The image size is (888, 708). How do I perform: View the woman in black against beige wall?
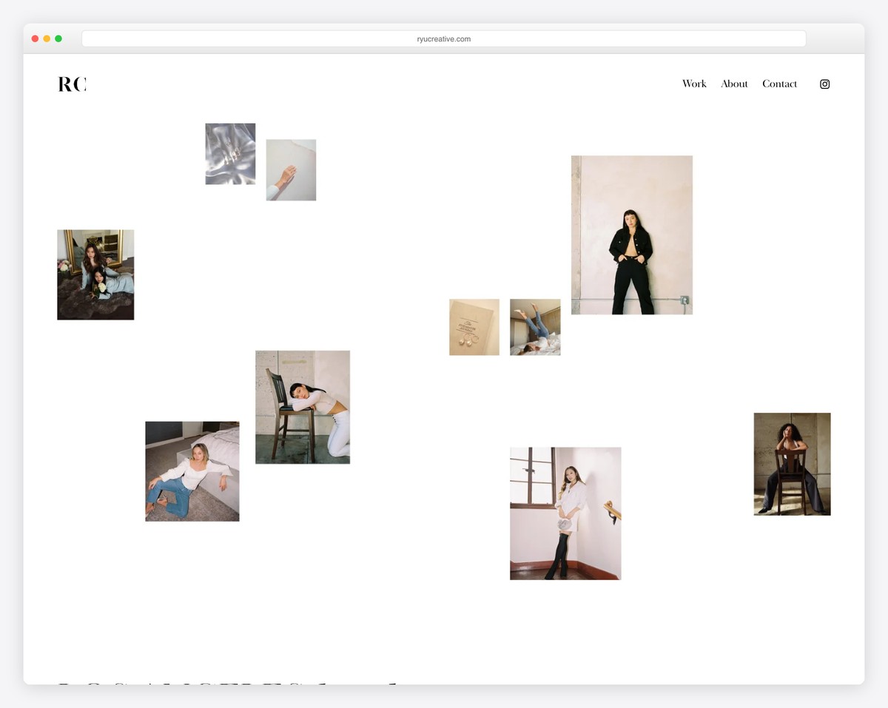[x=631, y=235]
